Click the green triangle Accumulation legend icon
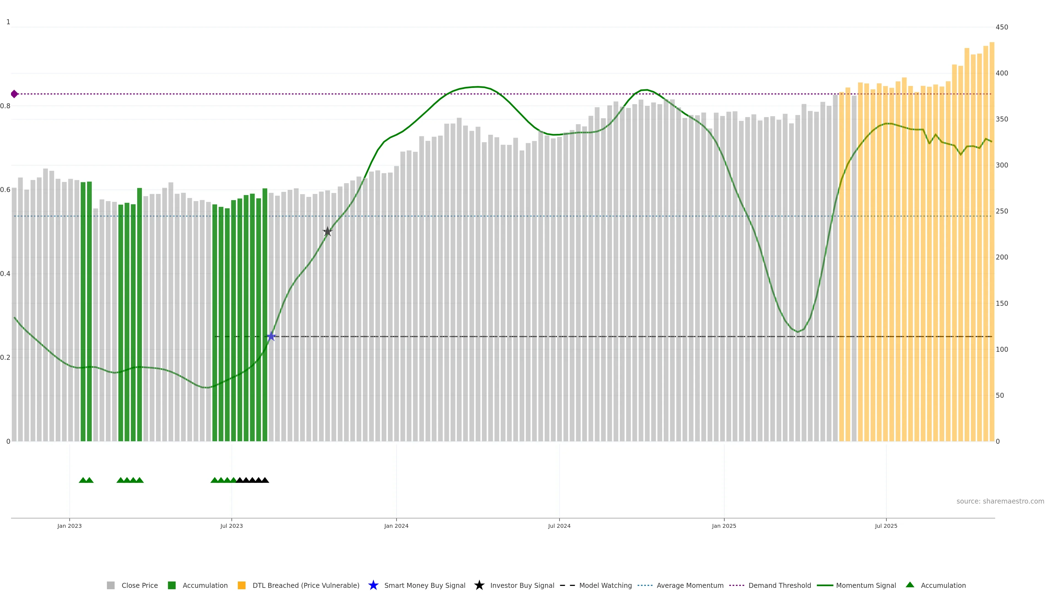 coord(910,585)
